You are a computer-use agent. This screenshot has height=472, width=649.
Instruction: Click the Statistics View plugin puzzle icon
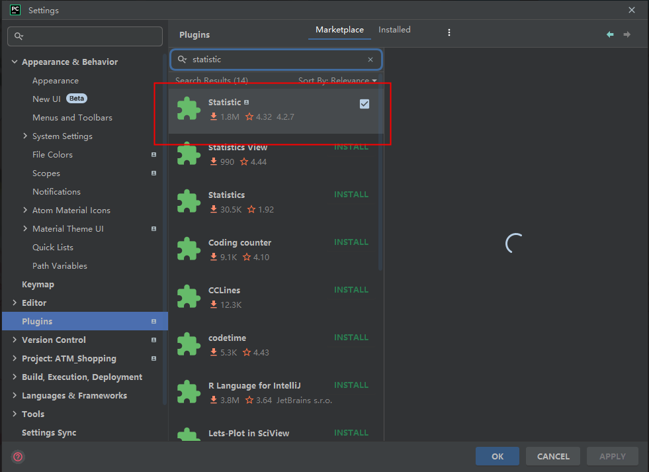[189, 154]
